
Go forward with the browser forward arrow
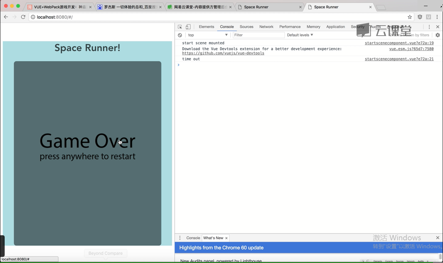point(14,17)
